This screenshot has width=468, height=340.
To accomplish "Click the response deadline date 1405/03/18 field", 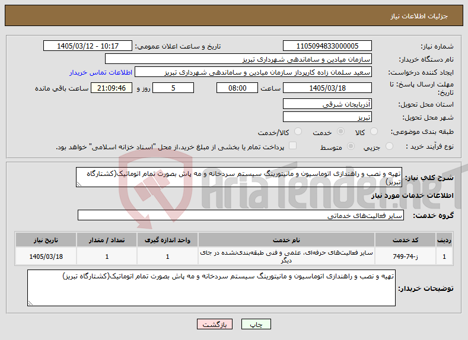I will click(x=327, y=88).
